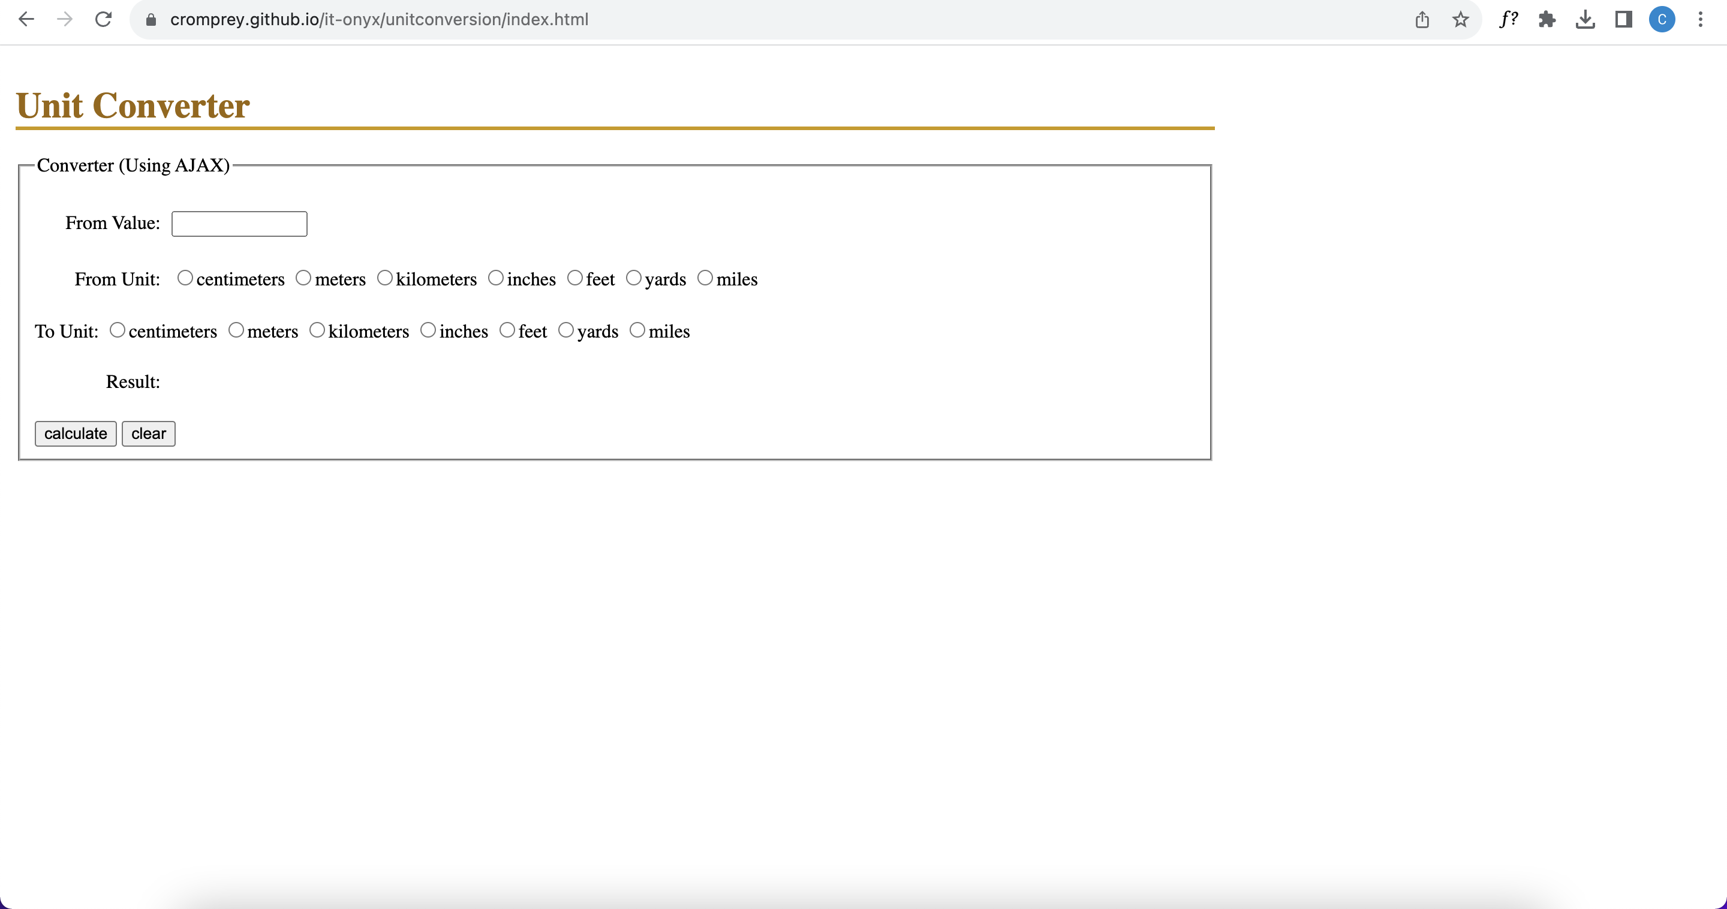Open the f? extension icon
Image resolution: width=1727 pixels, height=909 pixels.
pyautogui.click(x=1509, y=19)
